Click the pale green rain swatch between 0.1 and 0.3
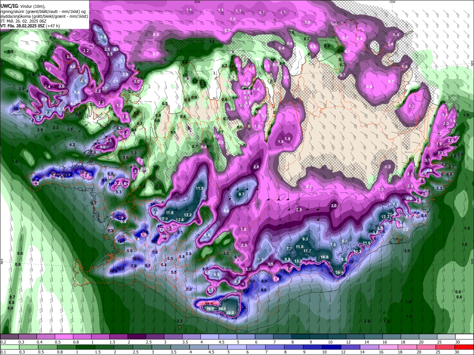 9,347
